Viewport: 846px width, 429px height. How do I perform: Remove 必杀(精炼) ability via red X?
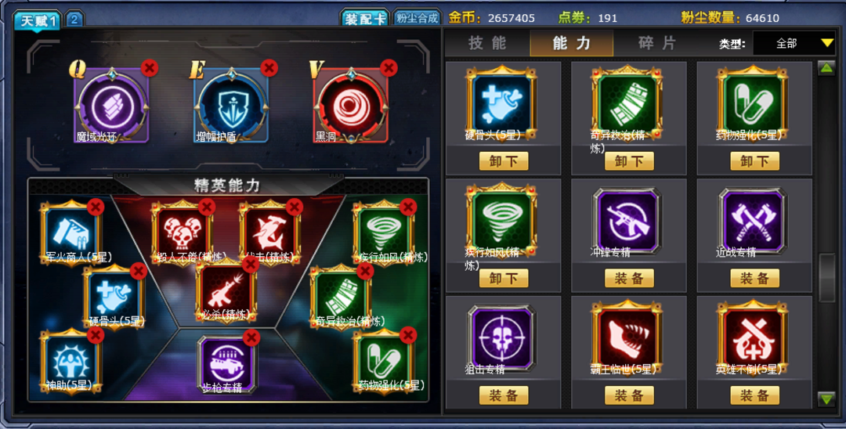(251, 264)
